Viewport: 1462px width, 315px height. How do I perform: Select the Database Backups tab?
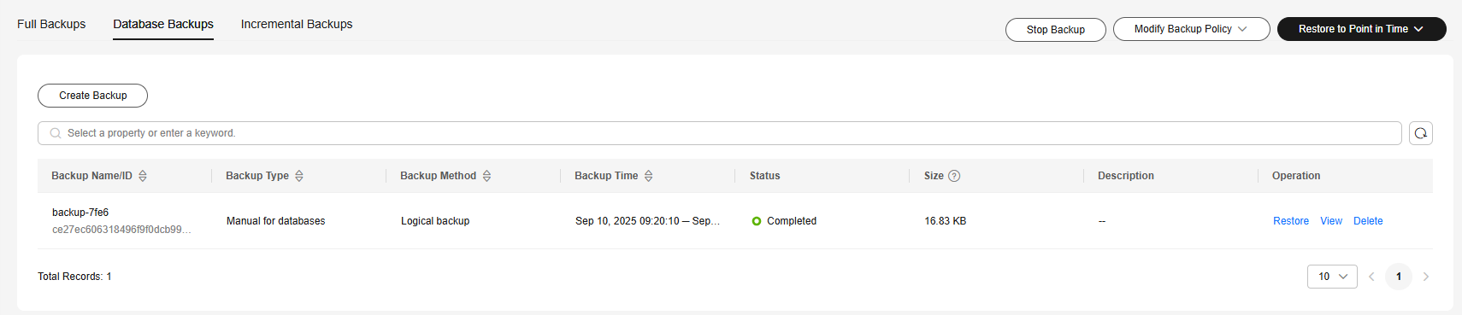click(x=163, y=24)
